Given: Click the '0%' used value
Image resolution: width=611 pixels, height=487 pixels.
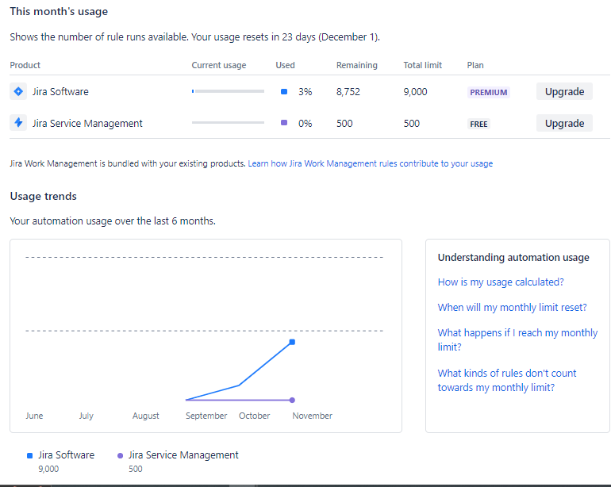Looking at the screenshot, I should tap(305, 124).
